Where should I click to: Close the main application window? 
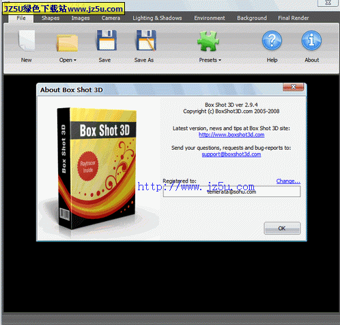pyautogui.click(x=328, y=3)
